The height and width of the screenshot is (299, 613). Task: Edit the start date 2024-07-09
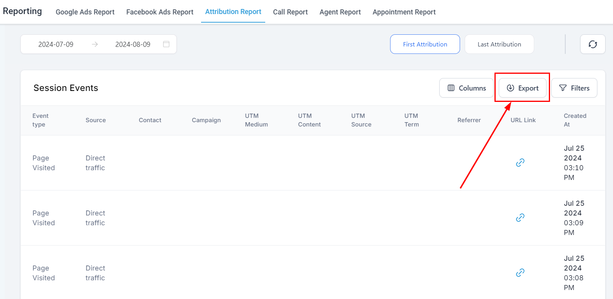coord(56,44)
